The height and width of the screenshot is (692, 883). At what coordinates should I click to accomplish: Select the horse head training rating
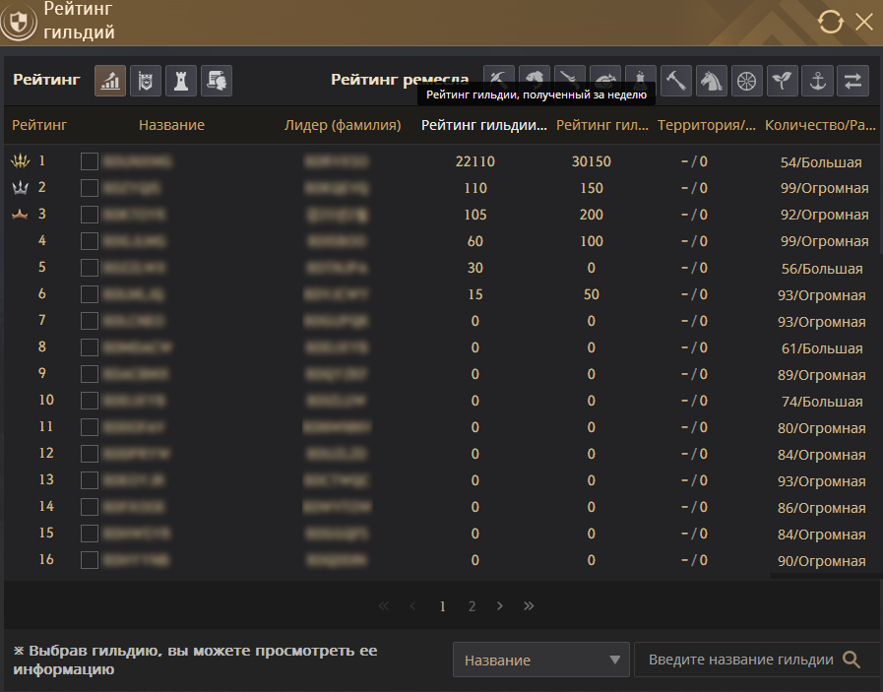click(x=712, y=81)
